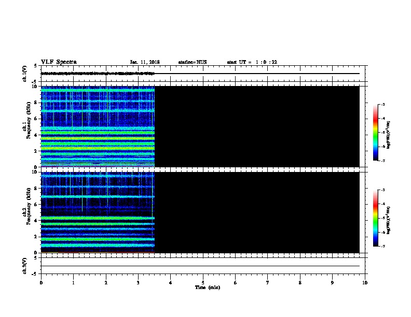
Task: Select the ch.1 Frequency (kHz) axis label
Action: [x=26, y=120]
